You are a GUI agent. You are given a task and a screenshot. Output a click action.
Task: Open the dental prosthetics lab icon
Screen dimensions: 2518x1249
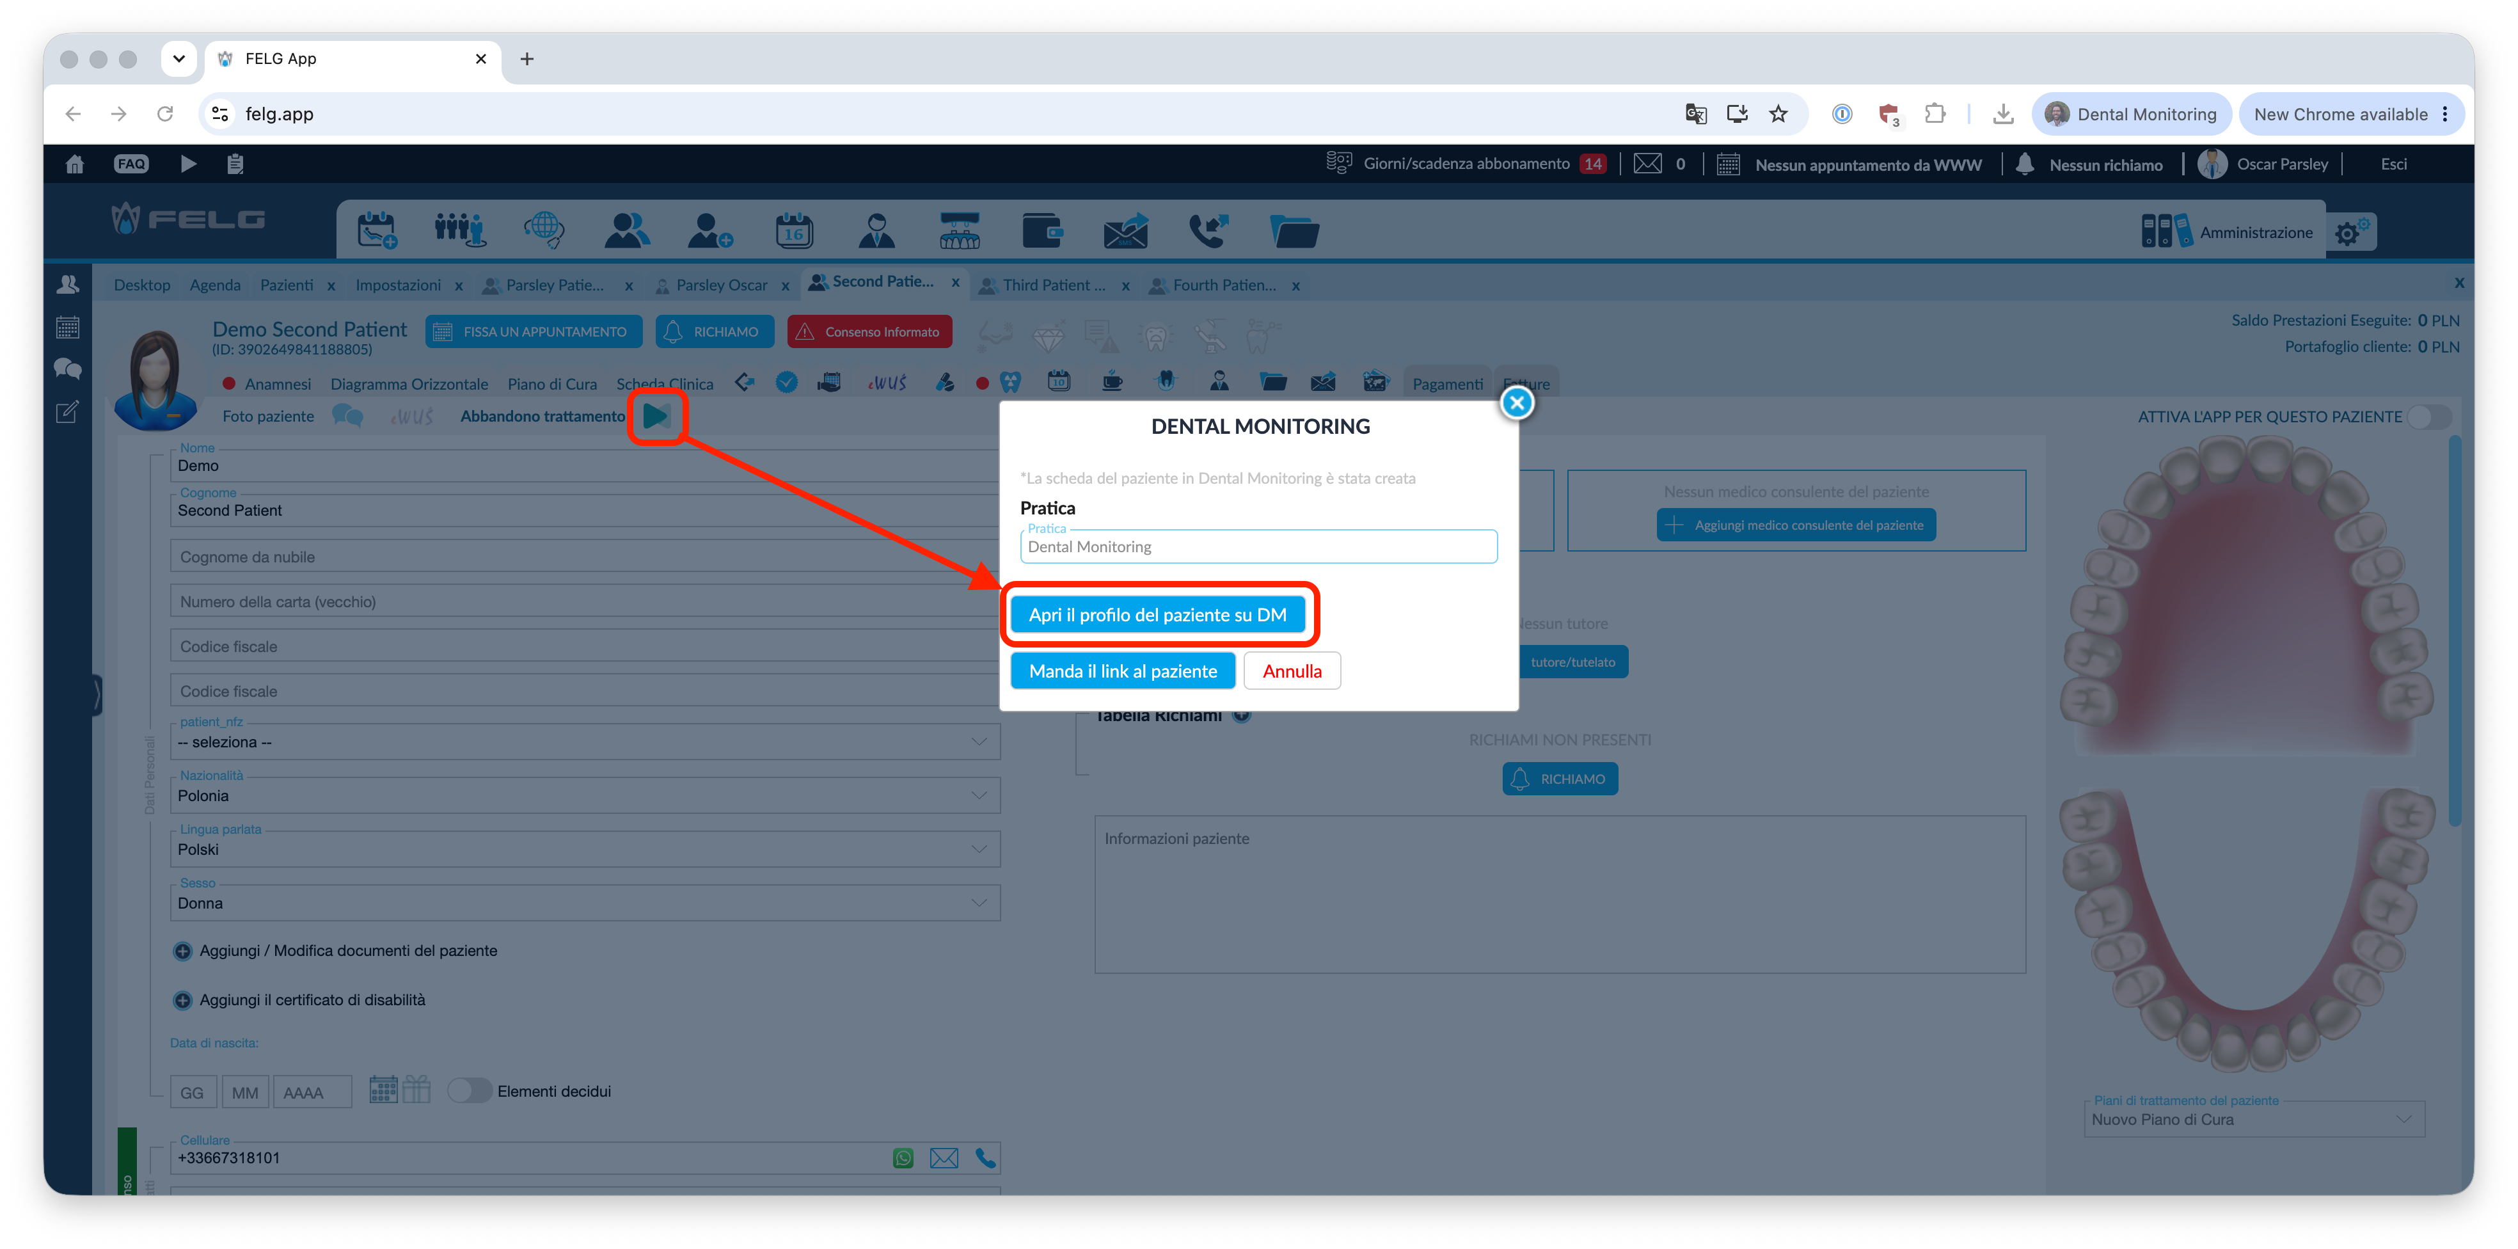(960, 230)
